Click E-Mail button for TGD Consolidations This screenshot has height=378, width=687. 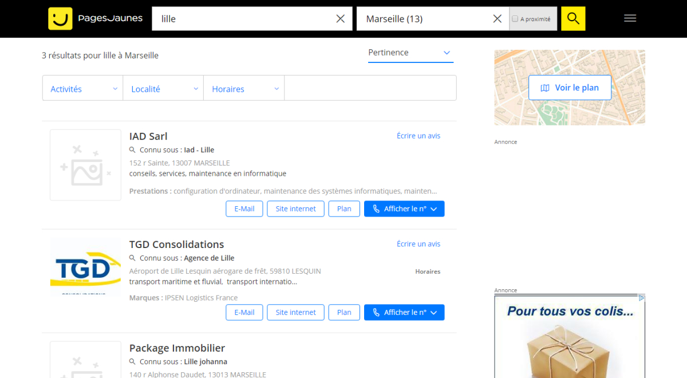point(244,312)
